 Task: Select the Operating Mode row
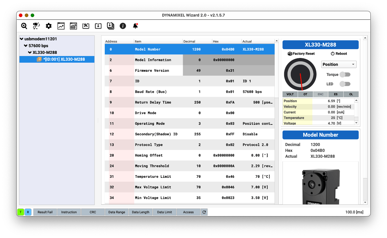point(190,123)
